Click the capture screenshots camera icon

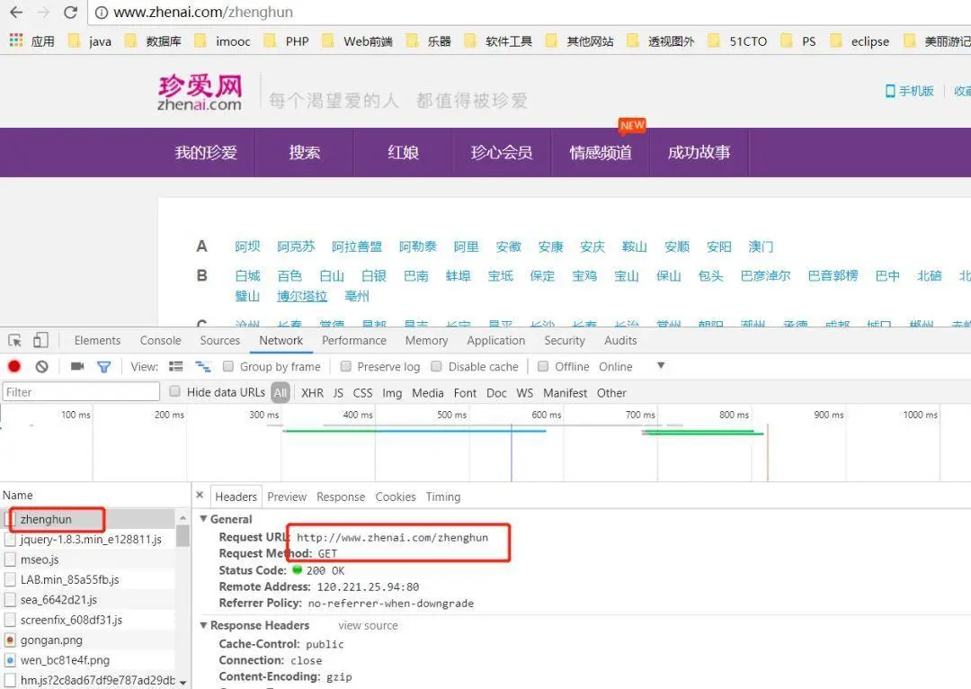tap(76, 366)
